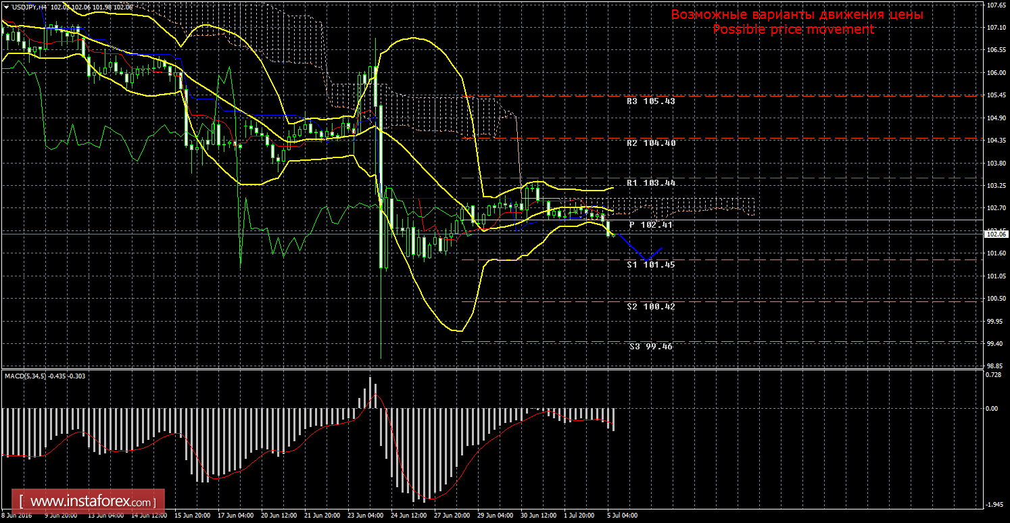Click the MACD 0.00 scale label

(992, 408)
